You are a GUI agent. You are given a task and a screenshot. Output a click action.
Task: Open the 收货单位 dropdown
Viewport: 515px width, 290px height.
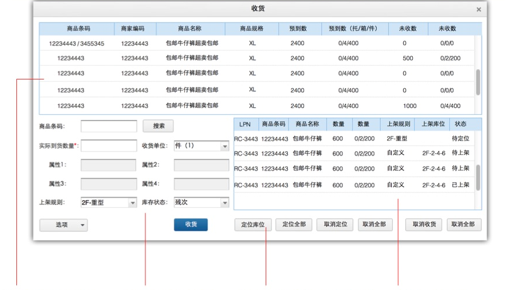click(x=201, y=146)
